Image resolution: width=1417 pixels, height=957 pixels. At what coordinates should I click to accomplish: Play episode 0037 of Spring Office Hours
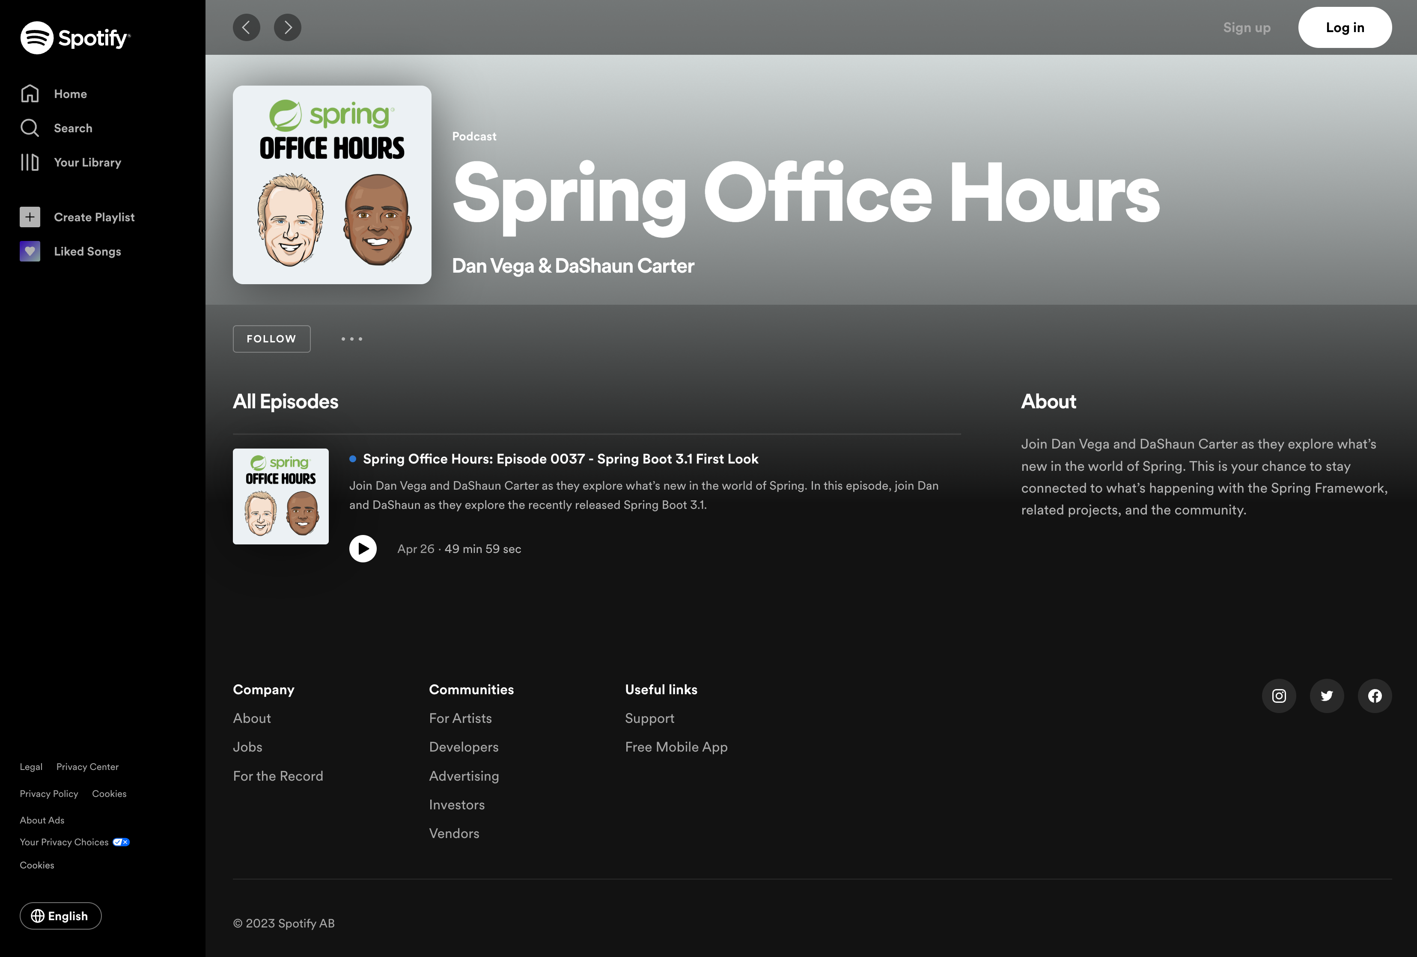pos(363,549)
